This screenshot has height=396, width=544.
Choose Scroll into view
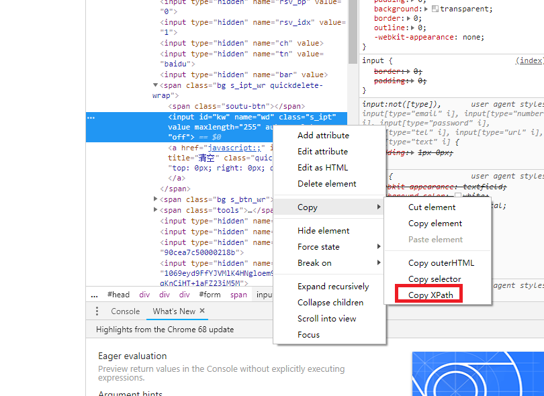tap(326, 319)
